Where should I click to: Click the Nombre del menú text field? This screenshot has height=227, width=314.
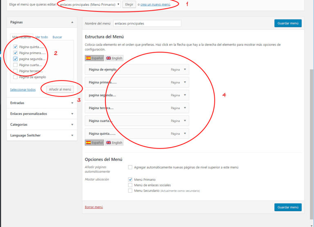tap(147, 24)
